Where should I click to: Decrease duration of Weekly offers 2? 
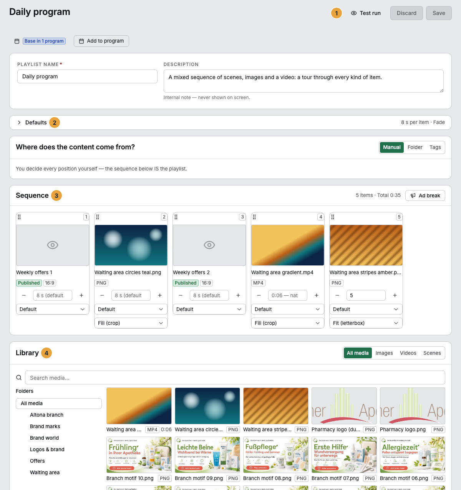point(181,295)
